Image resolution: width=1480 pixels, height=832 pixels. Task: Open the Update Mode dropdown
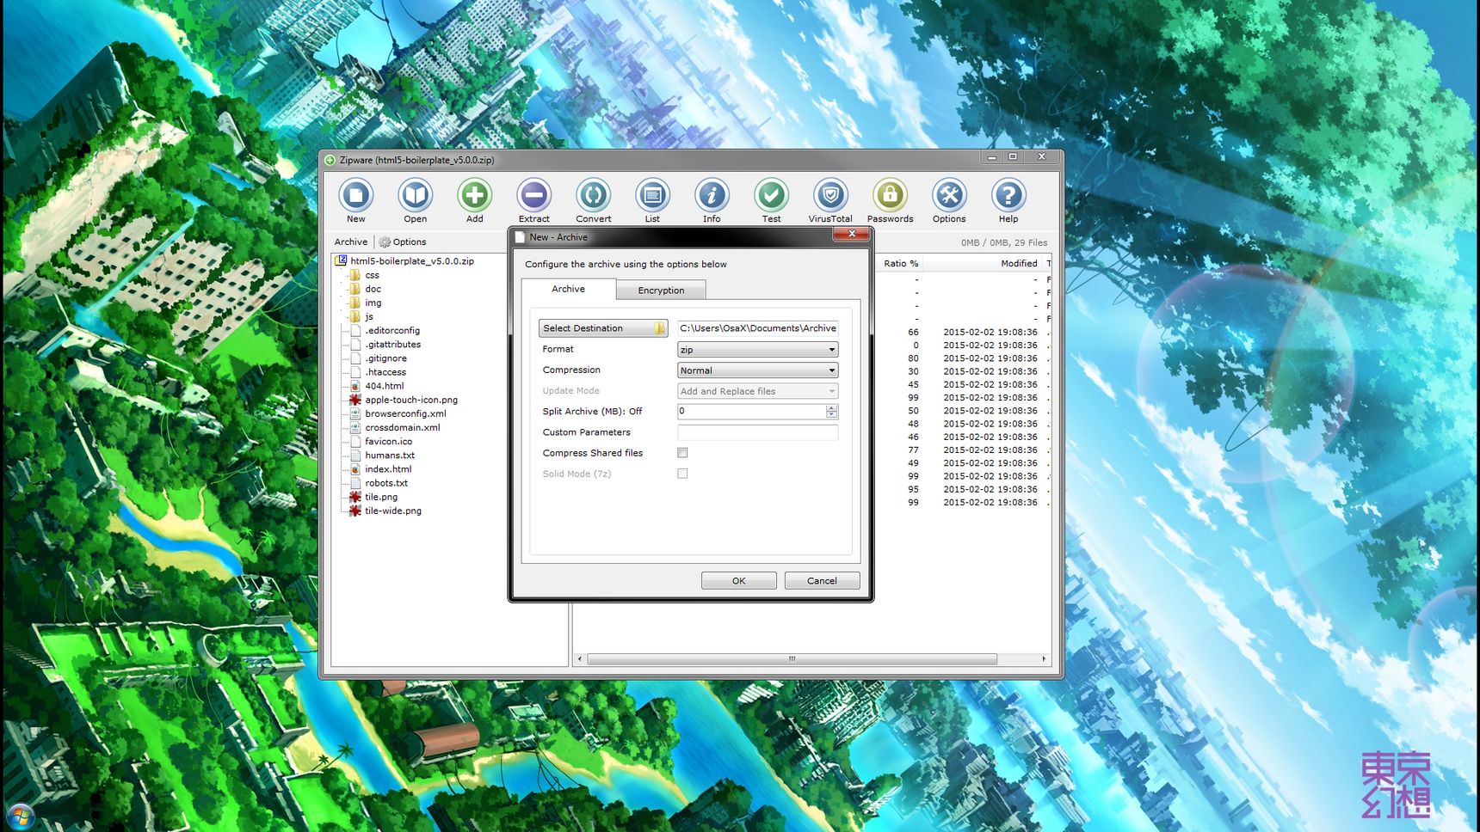(x=758, y=391)
